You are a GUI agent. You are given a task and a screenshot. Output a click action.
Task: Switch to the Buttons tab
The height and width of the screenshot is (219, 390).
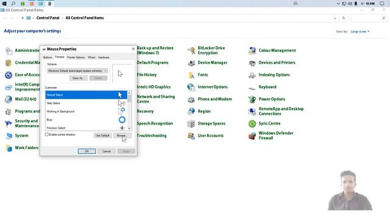pos(48,57)
